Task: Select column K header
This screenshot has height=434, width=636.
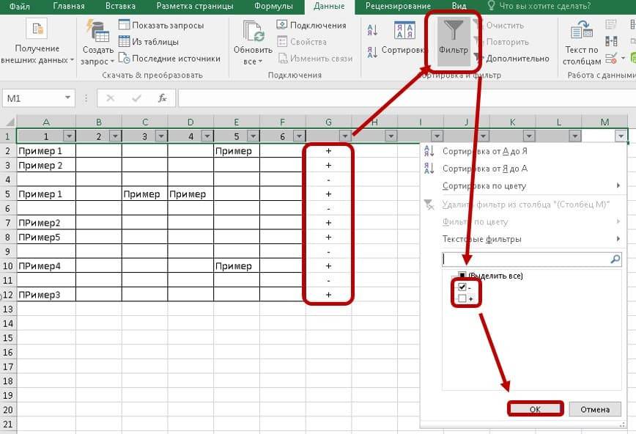Action: click(513, 122)
